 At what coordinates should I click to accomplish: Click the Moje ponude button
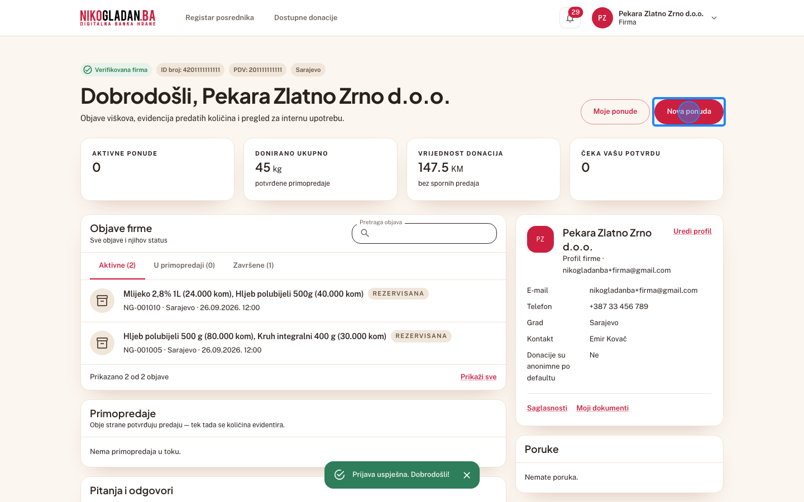click(615, 112)
